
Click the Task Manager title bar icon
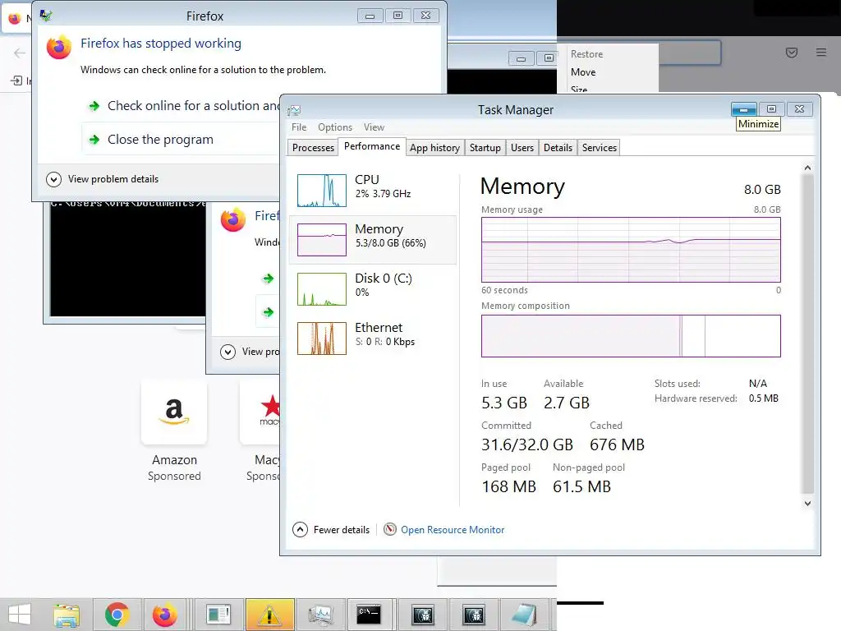coord(294,110)
